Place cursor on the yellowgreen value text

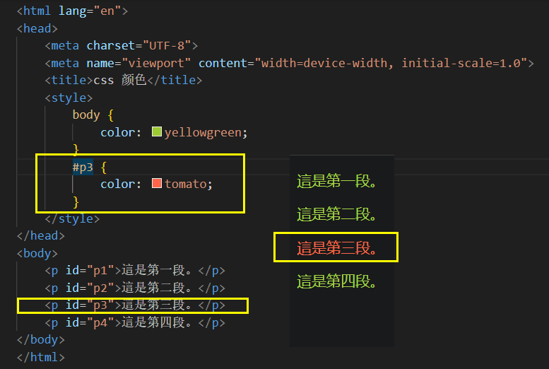(x=204, y=132)
